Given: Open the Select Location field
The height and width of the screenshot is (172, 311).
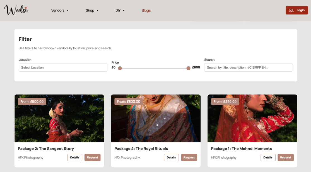Looking at the screenshot, I should (x=63, y=67).
